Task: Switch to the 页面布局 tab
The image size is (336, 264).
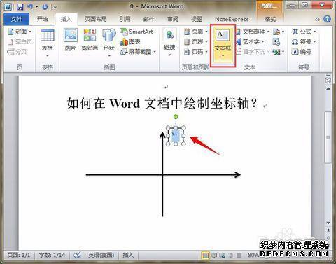Action: pos(96,19)
